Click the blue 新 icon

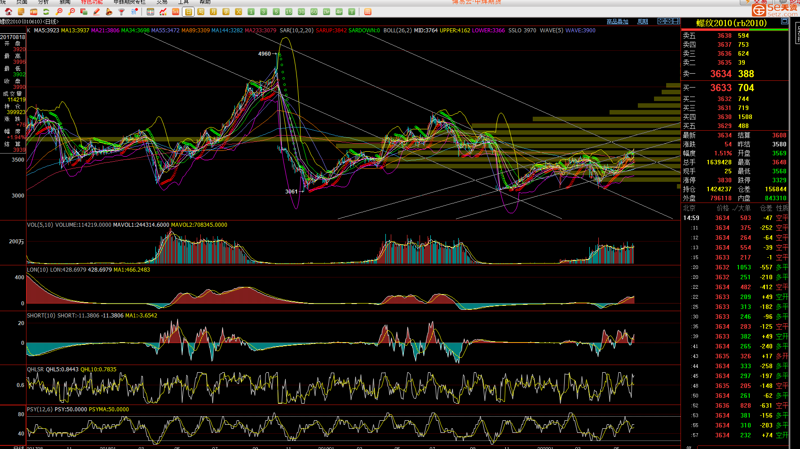coord(134,12)
